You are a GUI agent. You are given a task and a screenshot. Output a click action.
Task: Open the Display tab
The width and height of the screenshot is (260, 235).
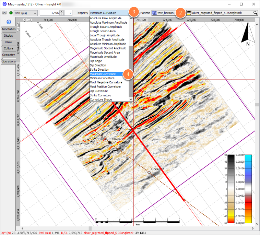point(9,35)
